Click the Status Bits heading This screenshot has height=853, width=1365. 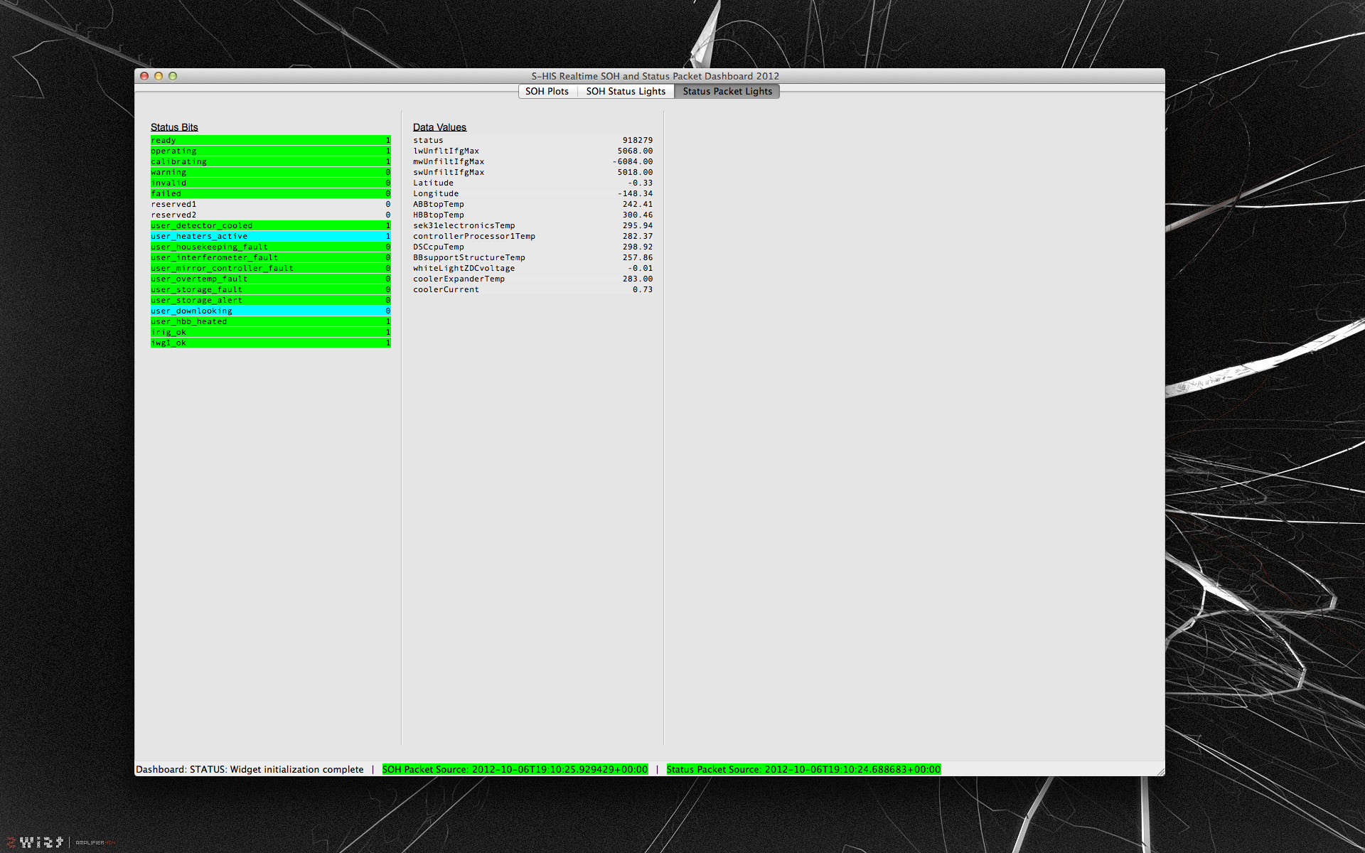pyautogui.click(x=174, y=127)
